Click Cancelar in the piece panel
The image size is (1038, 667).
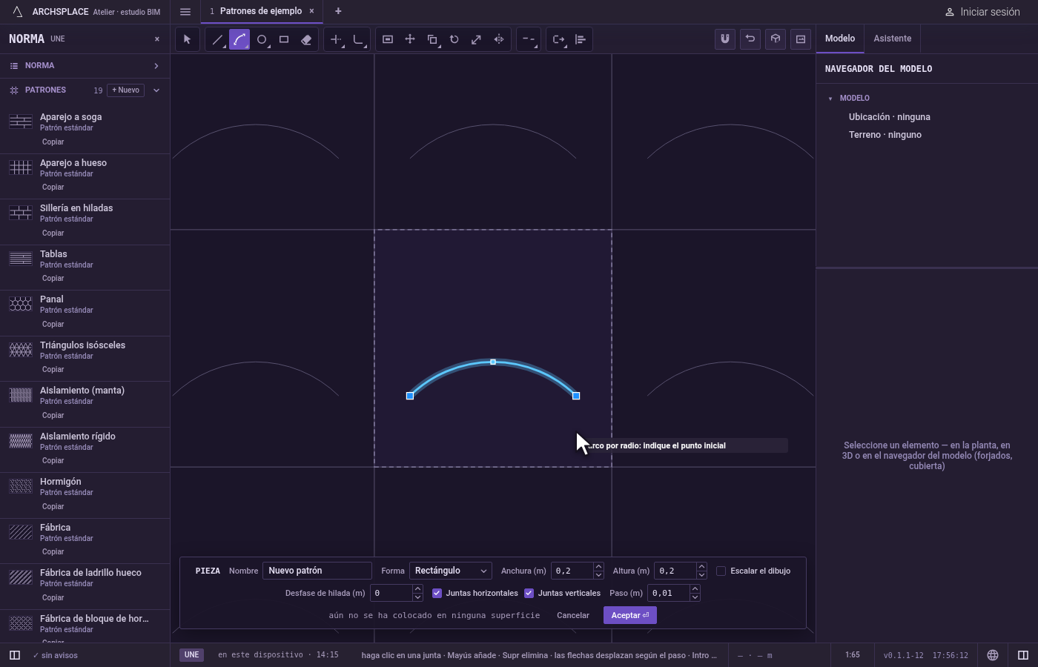coord(573,615)
